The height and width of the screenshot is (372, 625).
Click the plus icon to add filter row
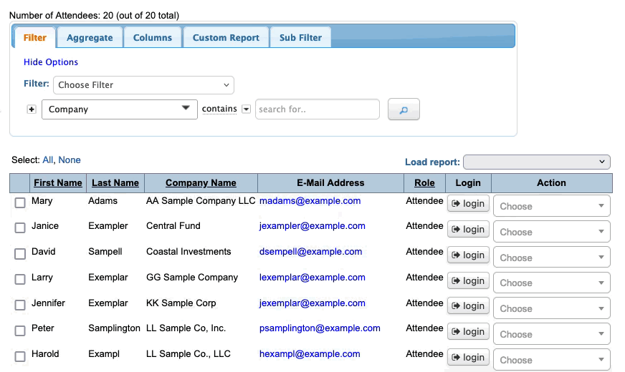[x=32, y=109]
